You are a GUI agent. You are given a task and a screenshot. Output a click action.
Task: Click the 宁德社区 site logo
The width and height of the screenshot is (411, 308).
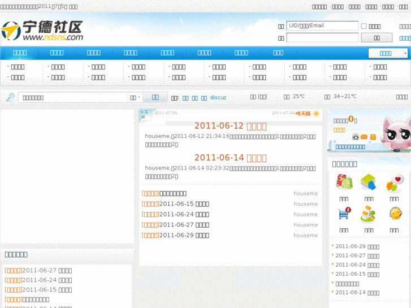coord(42,31)
